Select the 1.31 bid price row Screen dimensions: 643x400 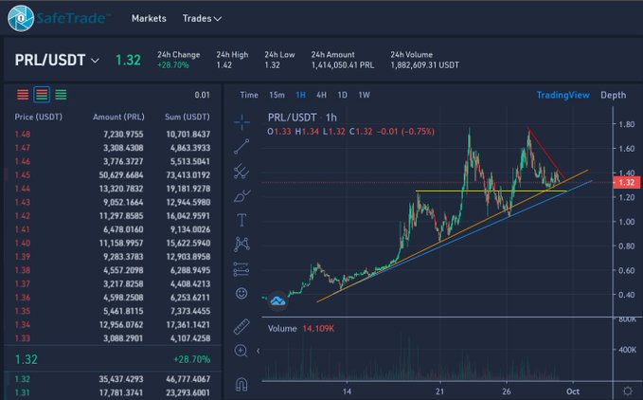coord(113,392)
